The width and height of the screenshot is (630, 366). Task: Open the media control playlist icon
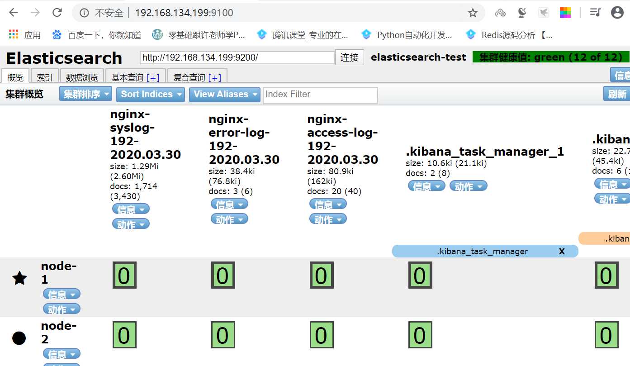595,13
